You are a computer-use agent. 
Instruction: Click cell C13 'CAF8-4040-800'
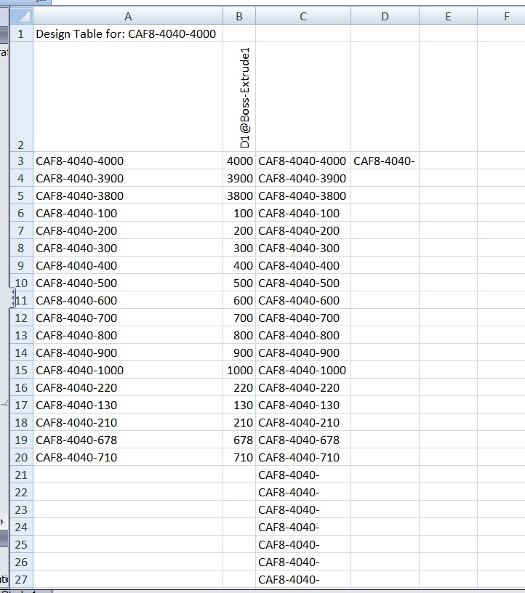pos(303,335)
